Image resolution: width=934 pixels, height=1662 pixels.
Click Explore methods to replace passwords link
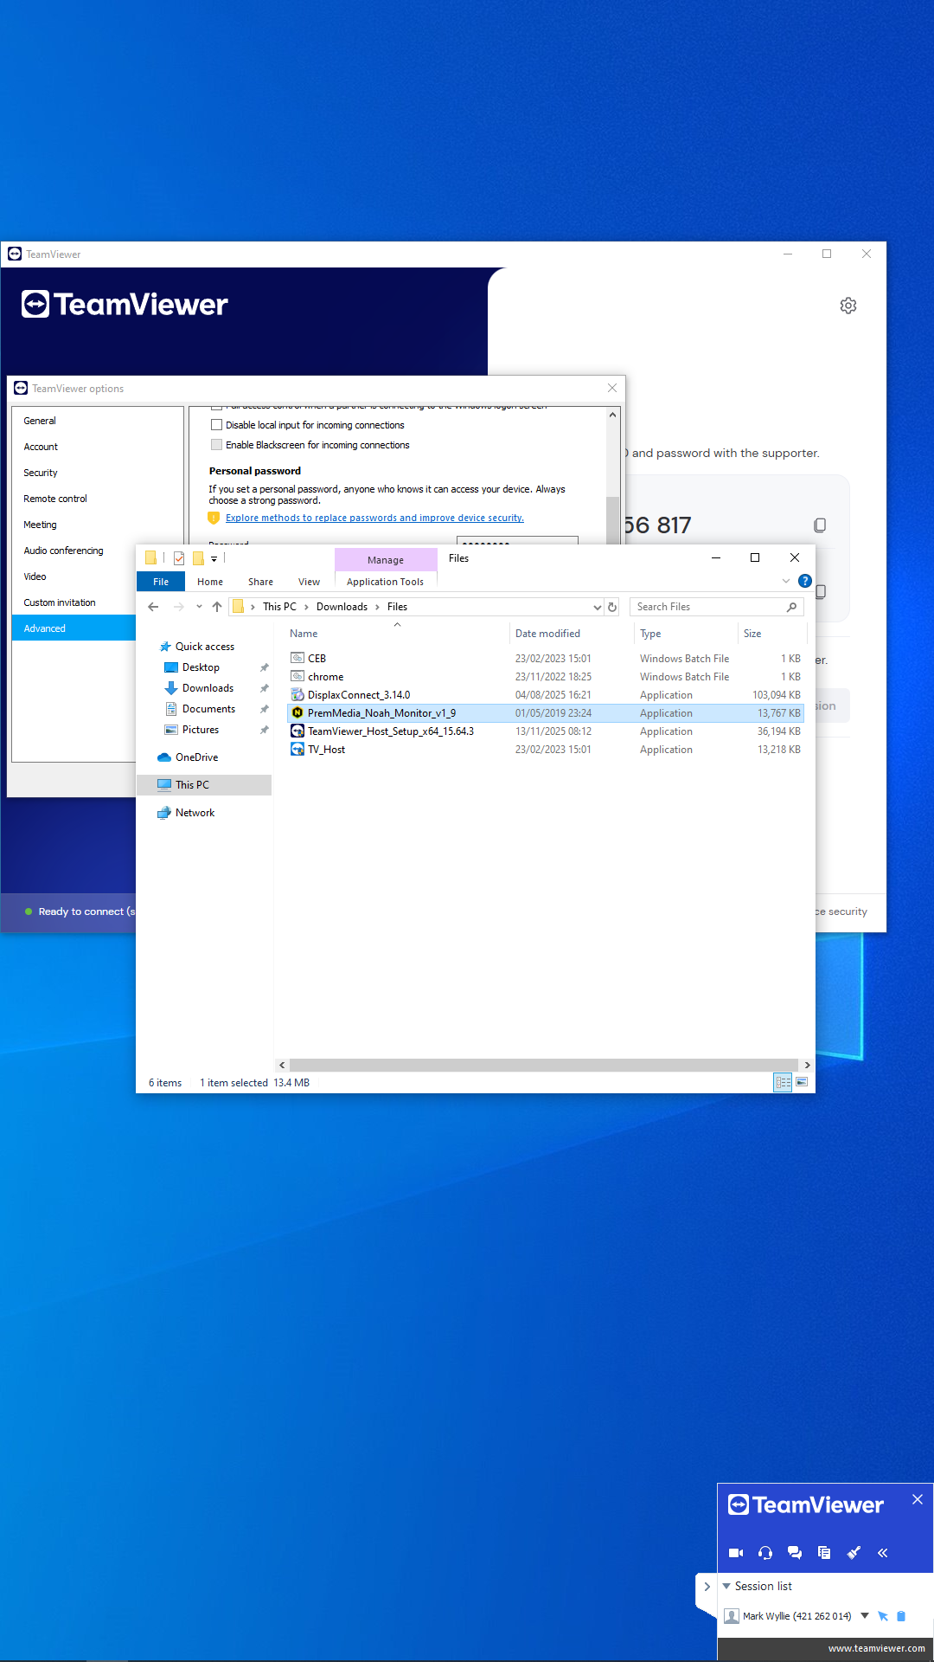point(374,518)
